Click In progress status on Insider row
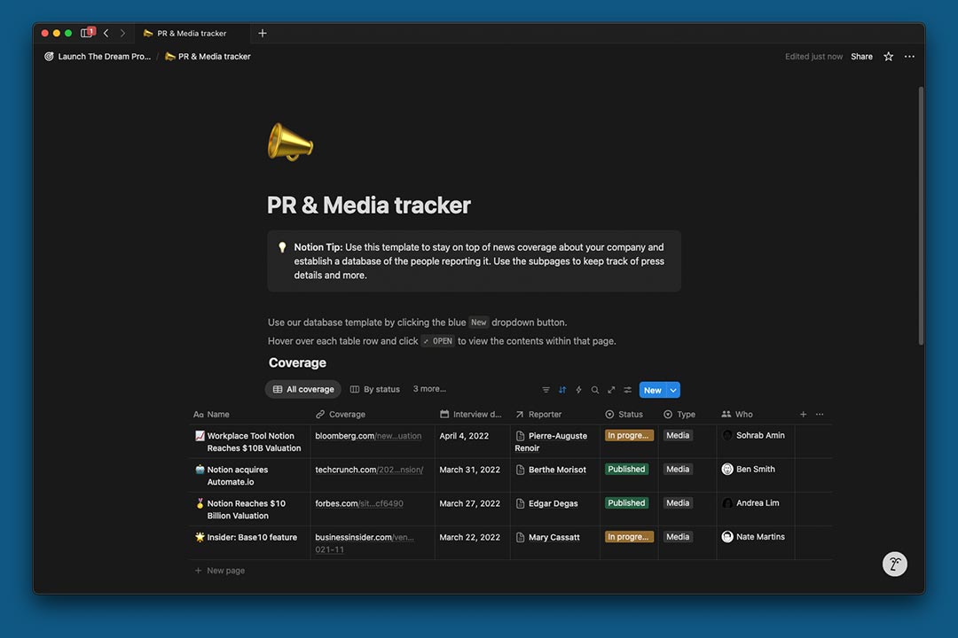Viewport: 958px width, 638px height. [629, 537]
